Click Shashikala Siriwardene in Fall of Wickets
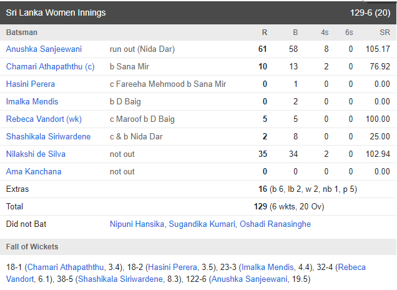Image resolution: width=397 pixels, height=290 pixels. [x=120, y=279]
